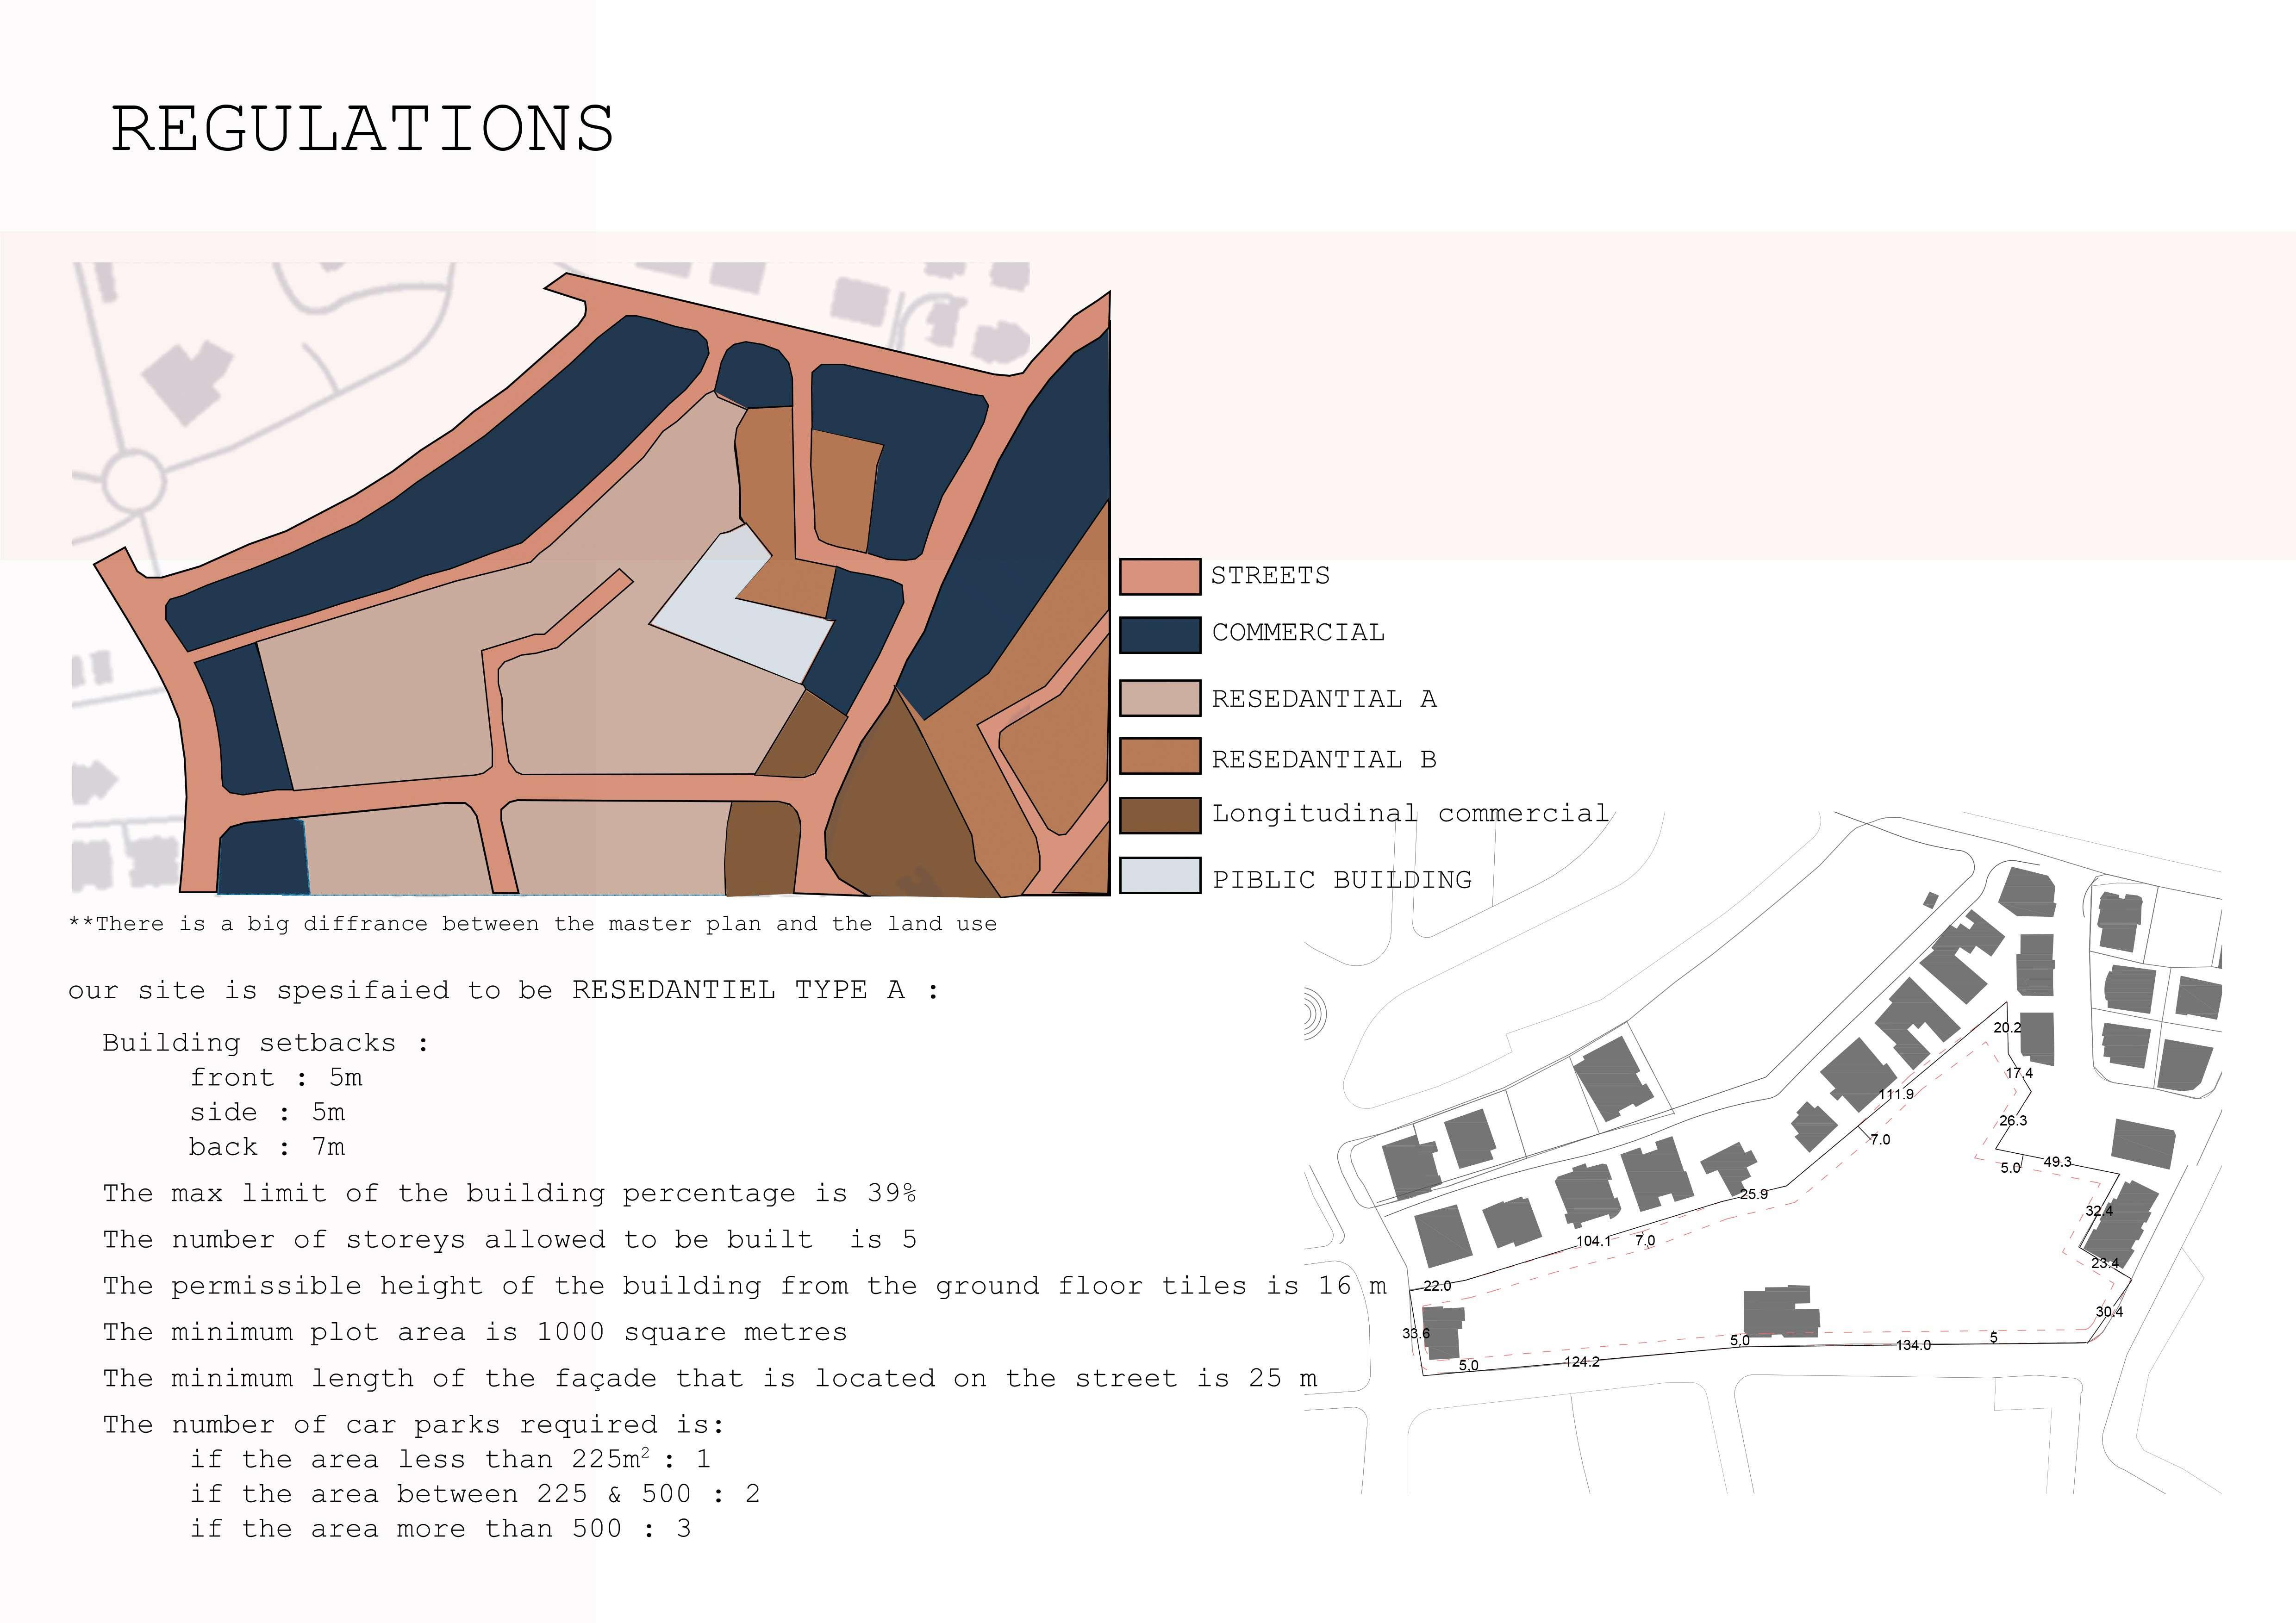Click the minimum plot area 1000 line

[475, 1332]
